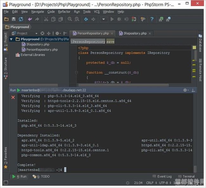Image resolution: width=206 pixels, height=188 pixels.
Task: Click the Synchronize refresh icon
Action: pos(21,19)
